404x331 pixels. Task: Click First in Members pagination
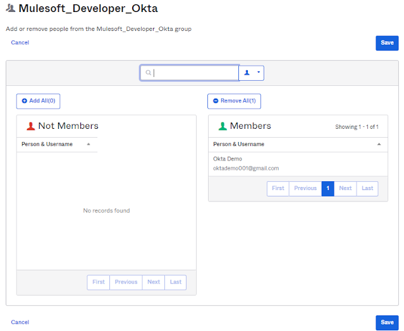[278, 189]
